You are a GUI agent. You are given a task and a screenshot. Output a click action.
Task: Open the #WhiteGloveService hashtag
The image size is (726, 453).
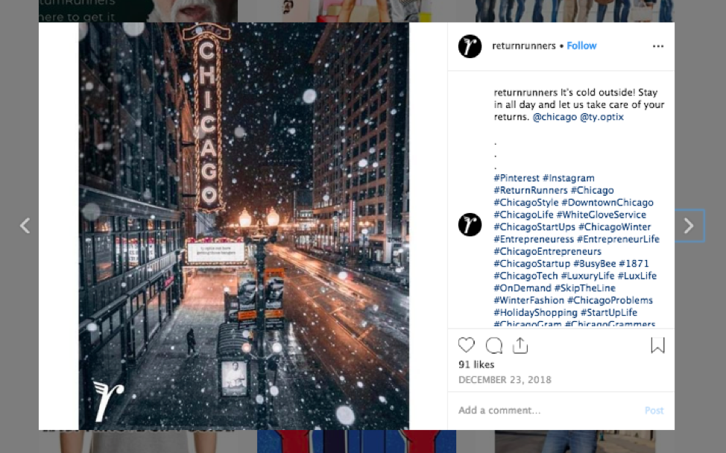click(x=601, y=215)
